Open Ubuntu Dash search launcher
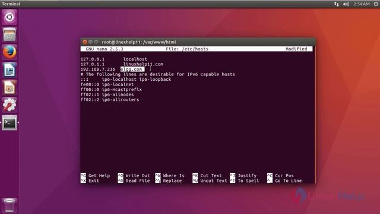The image size is (380, 214). 9,17
